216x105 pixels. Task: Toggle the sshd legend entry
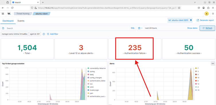(91, 87)
